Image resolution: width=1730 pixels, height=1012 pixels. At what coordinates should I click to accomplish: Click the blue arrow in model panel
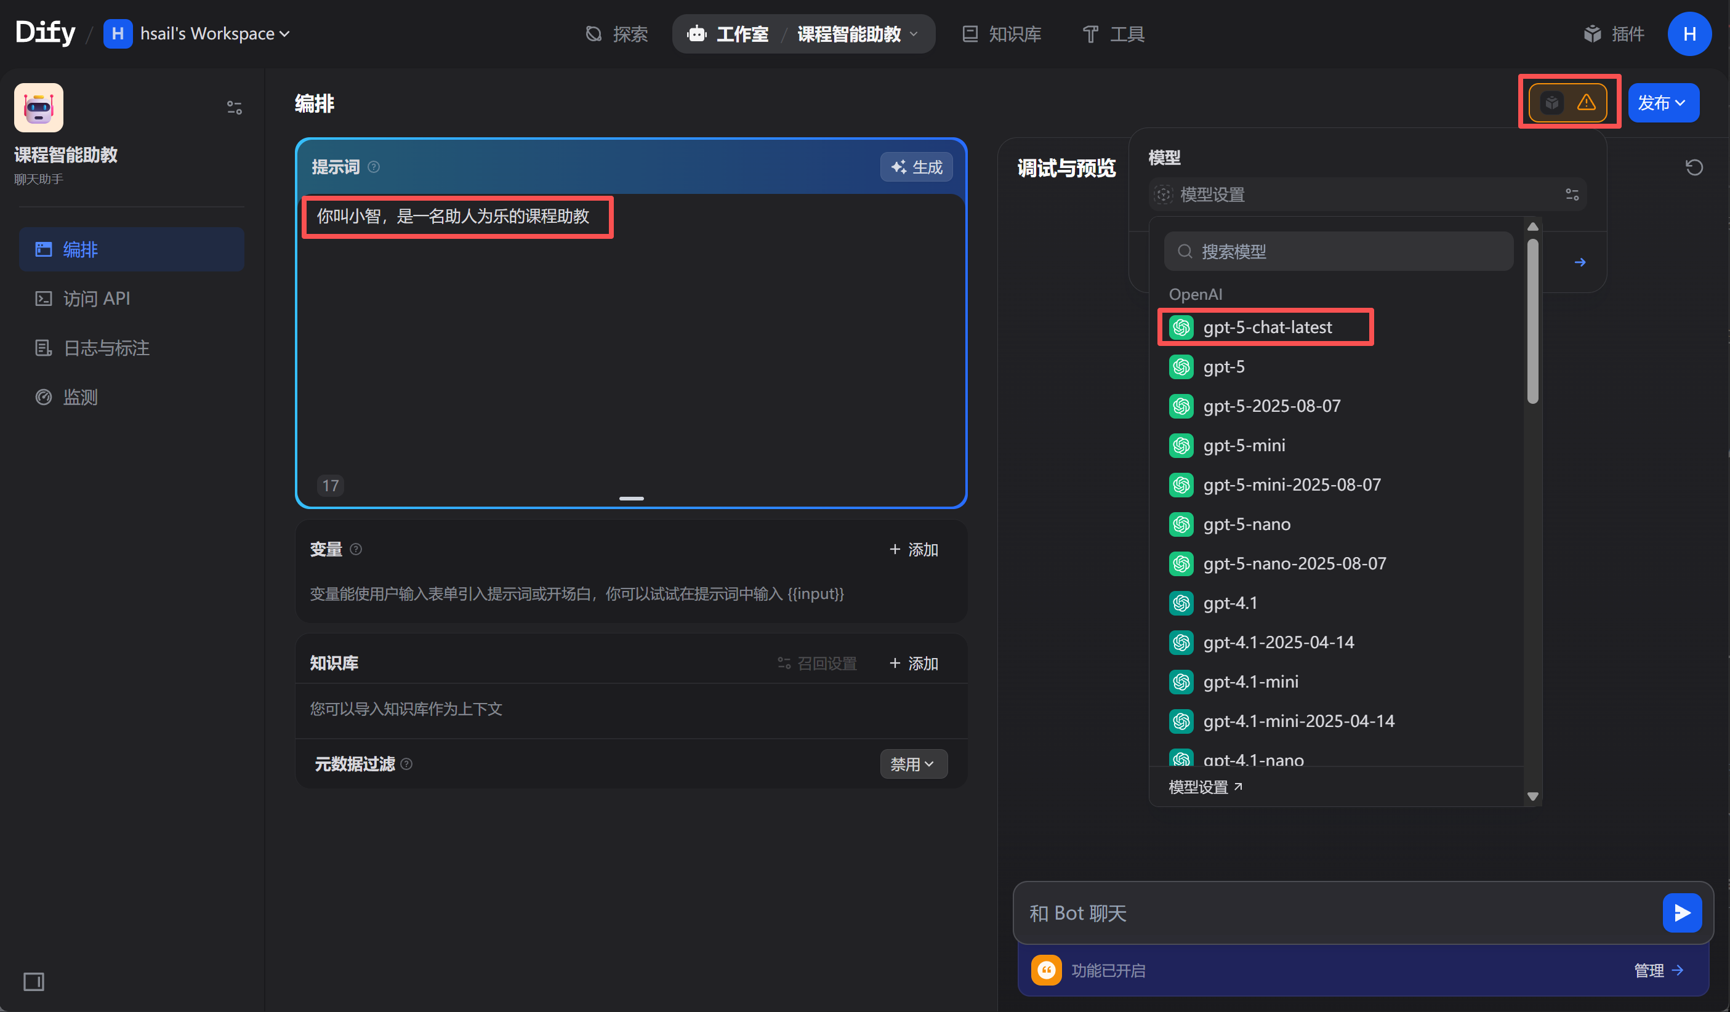(1580, 262)
